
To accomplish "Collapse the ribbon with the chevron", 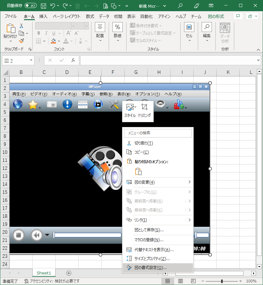I will tap(258, 50).
